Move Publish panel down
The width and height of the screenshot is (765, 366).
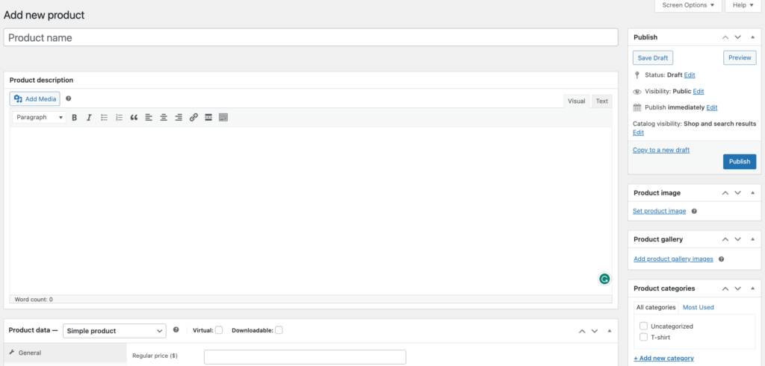tap(737, 37)
